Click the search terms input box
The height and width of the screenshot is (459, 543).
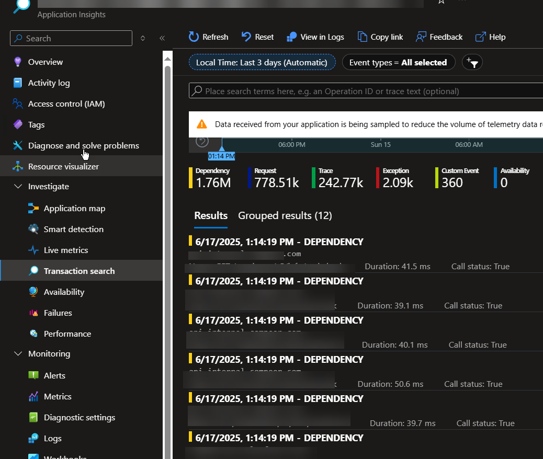pos(366,91)
